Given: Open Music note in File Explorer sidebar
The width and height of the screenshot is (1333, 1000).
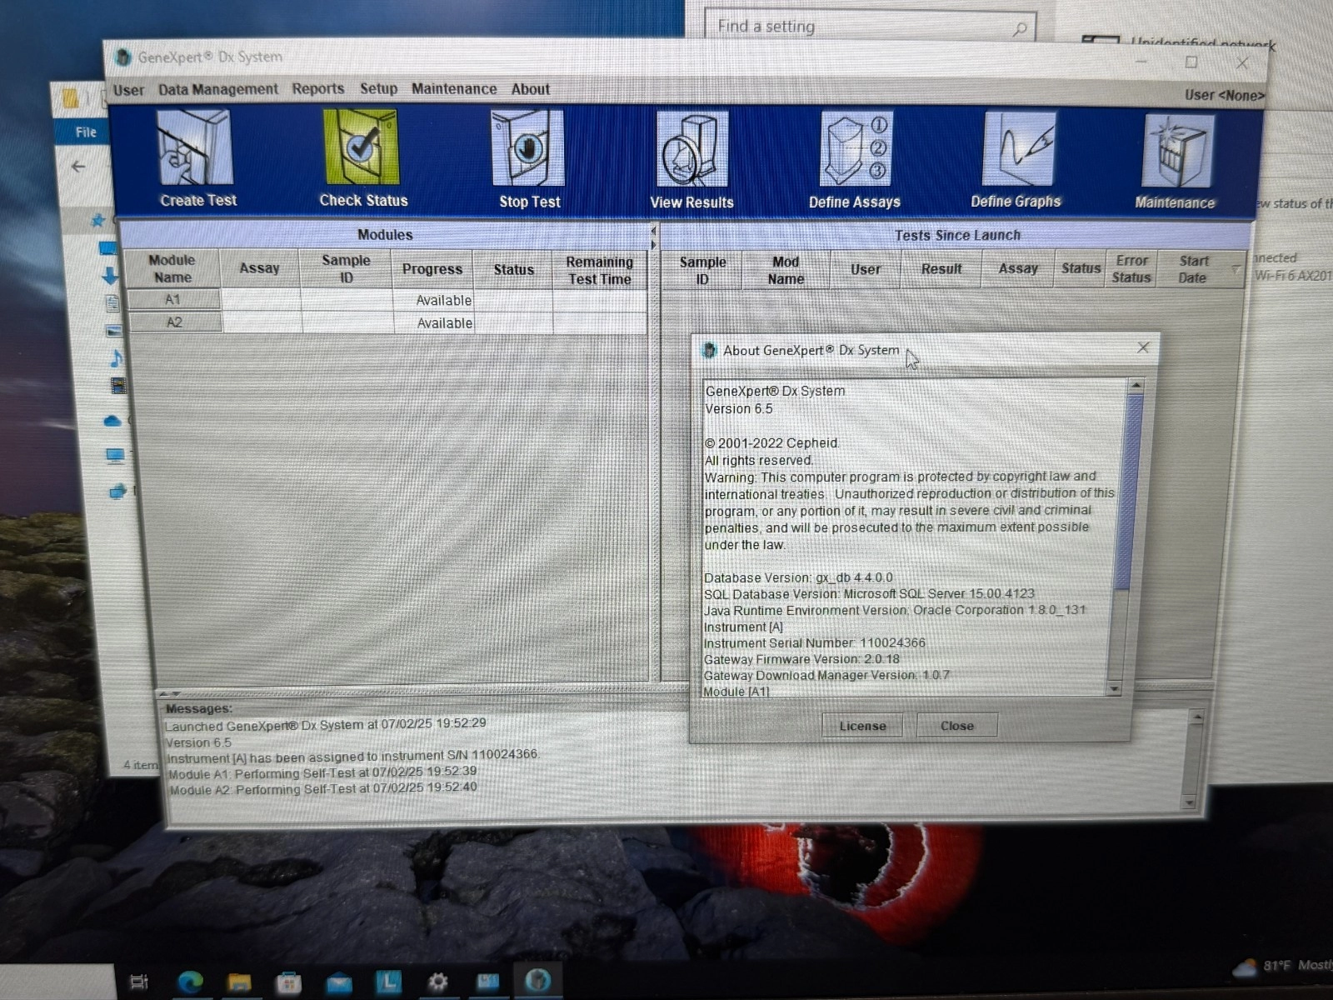Looking at the screenshot, I should [x=116, y=358].
